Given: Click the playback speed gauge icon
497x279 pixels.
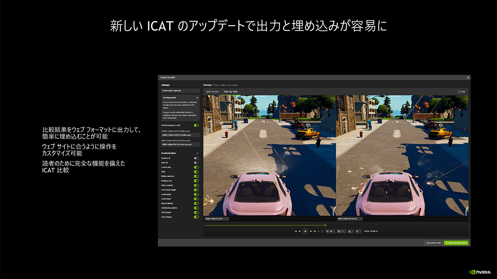Looking at the screenshot, I should tap(339, 231).
